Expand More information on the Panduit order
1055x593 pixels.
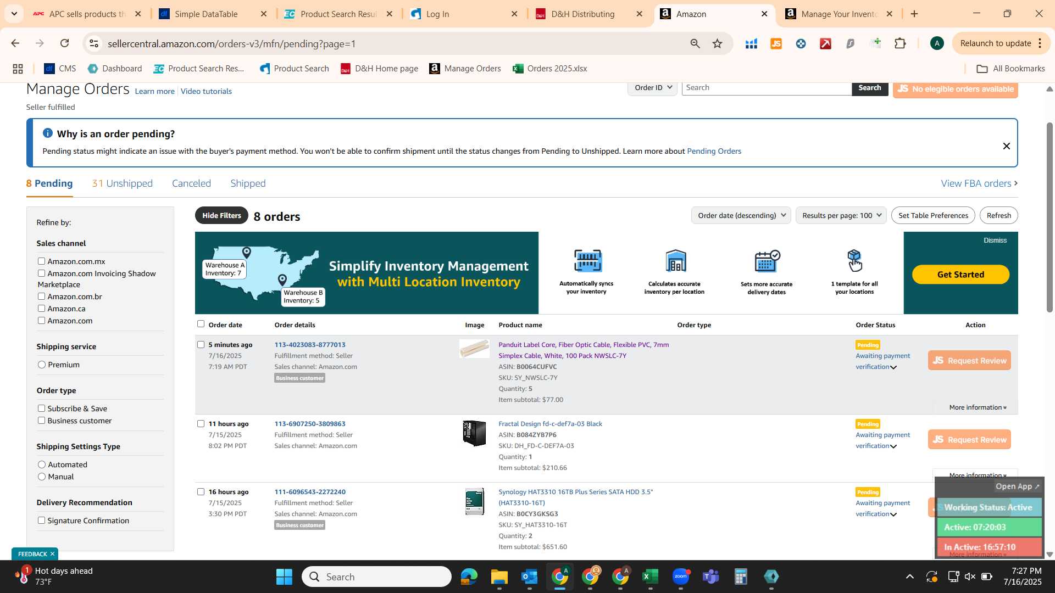point(978,407)
